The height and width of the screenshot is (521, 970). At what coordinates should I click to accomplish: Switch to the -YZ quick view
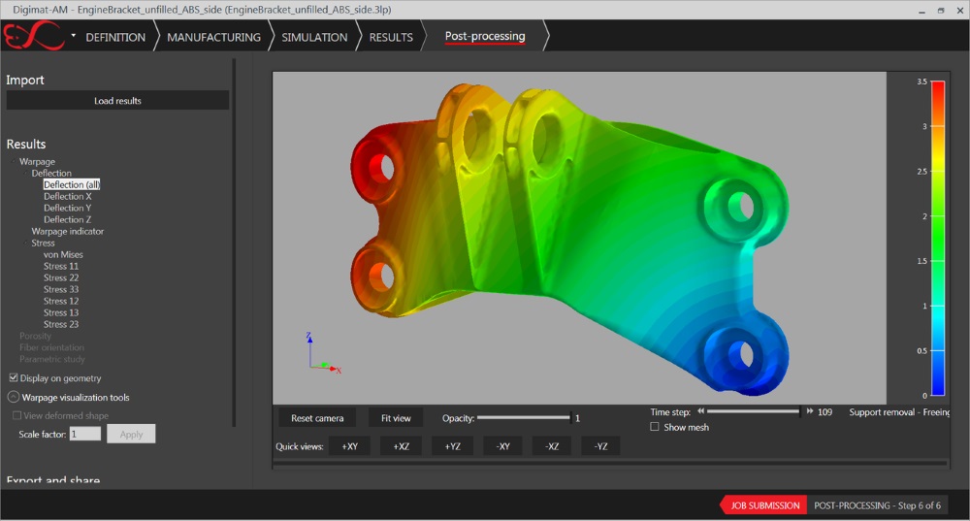tap(600, 446)
